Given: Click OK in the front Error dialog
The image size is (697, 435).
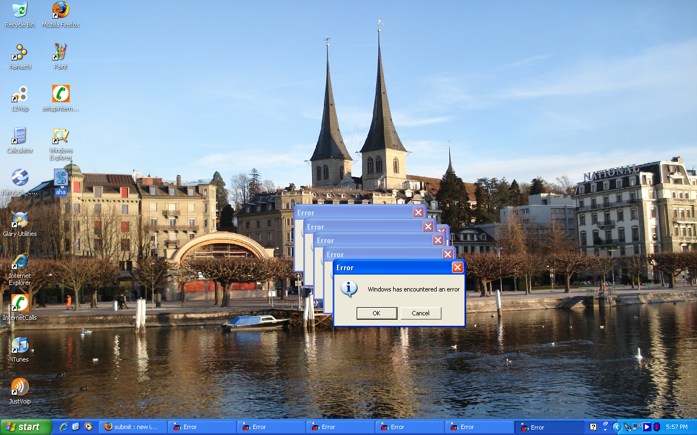Looking at the screenshot, I should tap(377, 313).
